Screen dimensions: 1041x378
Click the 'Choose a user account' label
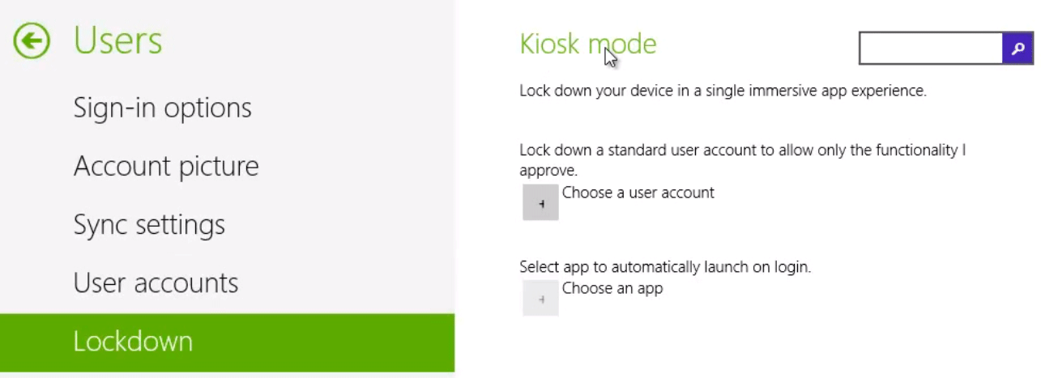(638, 193)
